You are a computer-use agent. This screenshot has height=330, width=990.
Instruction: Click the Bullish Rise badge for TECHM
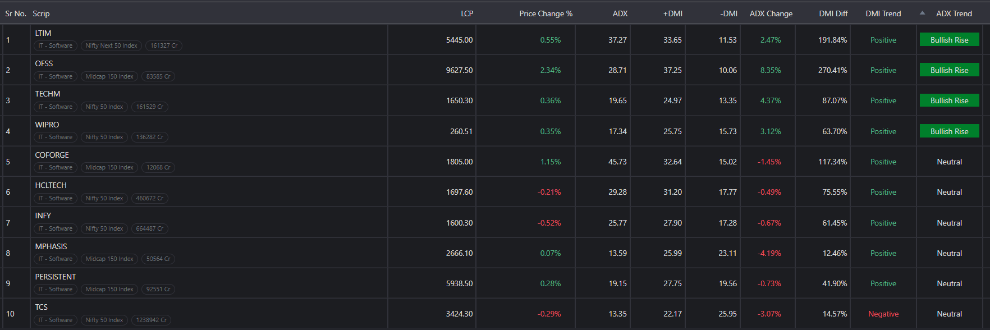pyautogui.click(x=950, y=100)
